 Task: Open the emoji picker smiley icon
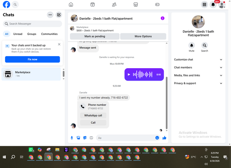tap(157, 138)
